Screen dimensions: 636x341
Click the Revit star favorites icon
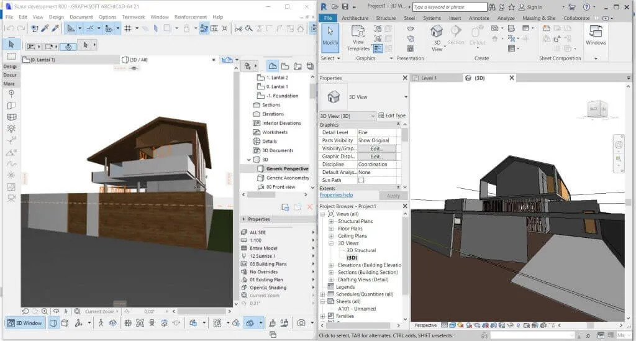(x=512, y=7)
